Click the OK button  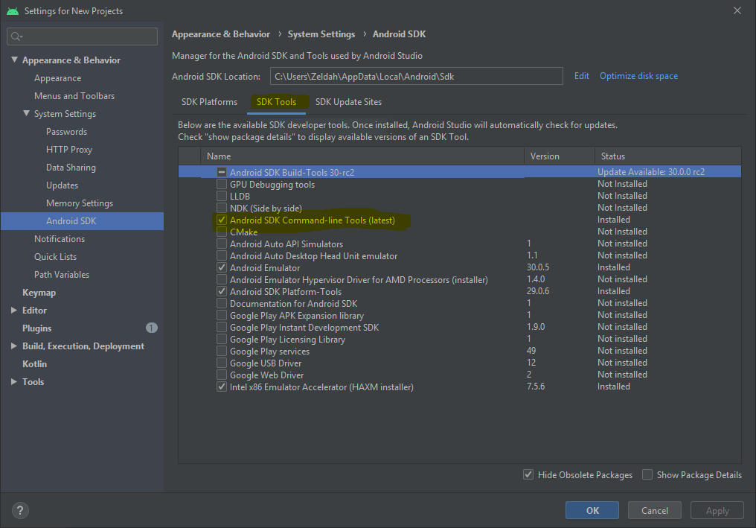pyautogui.click(x=592, y=510)
